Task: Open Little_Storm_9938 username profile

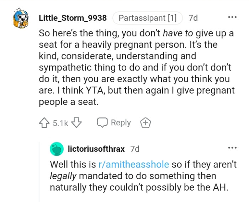Action: point(72,17)
